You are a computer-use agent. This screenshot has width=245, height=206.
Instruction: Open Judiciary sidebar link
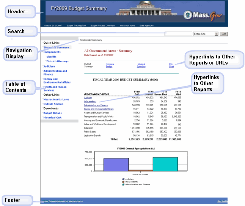(49, 66)
